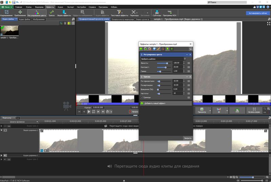The image size is (271, 182).
Task: Open the Изображения bin tab
Action: pos(39,19)
